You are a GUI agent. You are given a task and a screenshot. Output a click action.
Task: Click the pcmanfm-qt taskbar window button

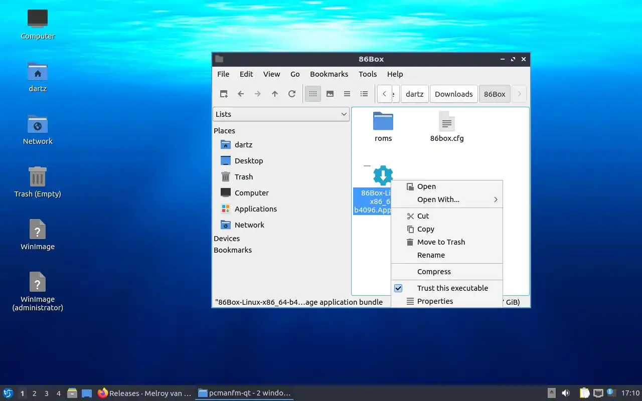[244, 393]
